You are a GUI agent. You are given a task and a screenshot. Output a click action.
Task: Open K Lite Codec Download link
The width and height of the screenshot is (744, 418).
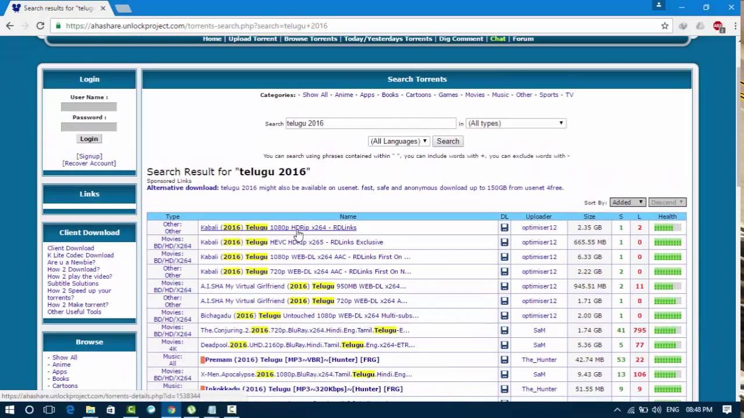coord(80,255)
